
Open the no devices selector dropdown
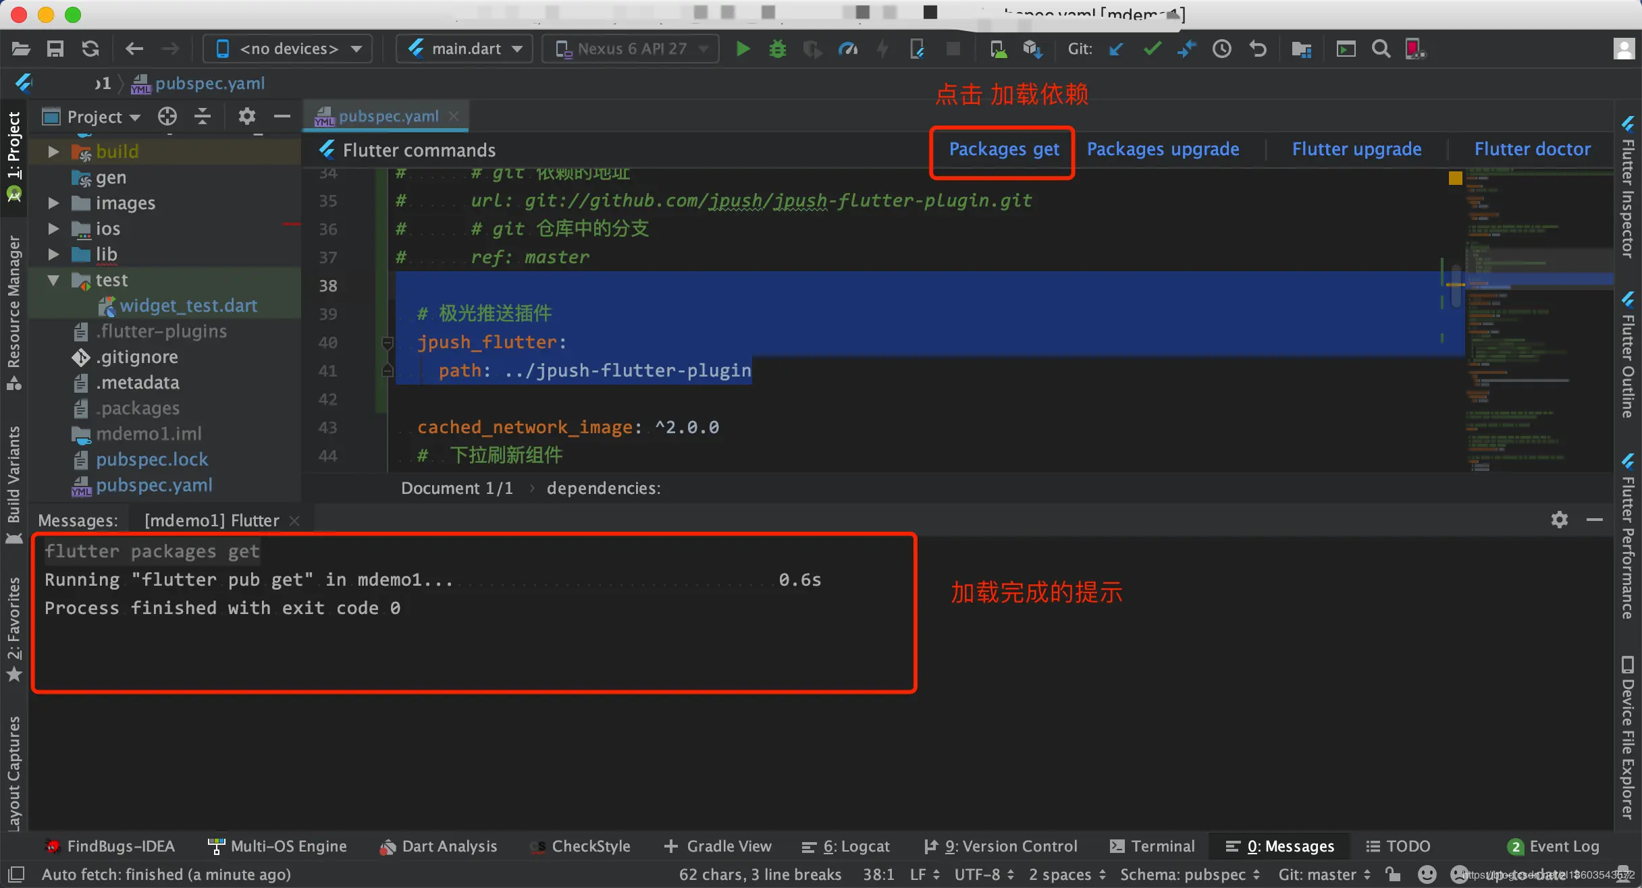(x=288, y=49)
